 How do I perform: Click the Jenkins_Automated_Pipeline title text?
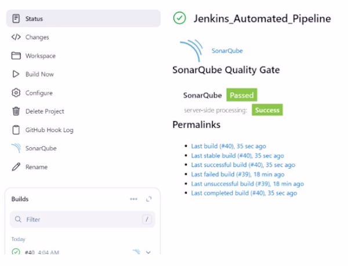click(262, 19)
